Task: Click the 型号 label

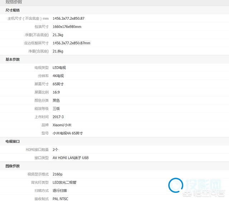Action: pos(45,133)
